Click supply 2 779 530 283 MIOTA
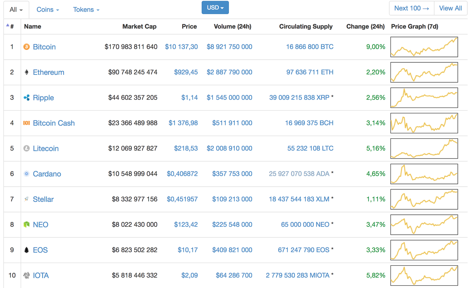The image size is (468, 288). (x=298, y=276)
